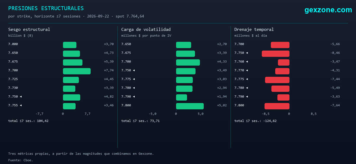Click the Drenaje temporal panel heading

tap(254, 30)
